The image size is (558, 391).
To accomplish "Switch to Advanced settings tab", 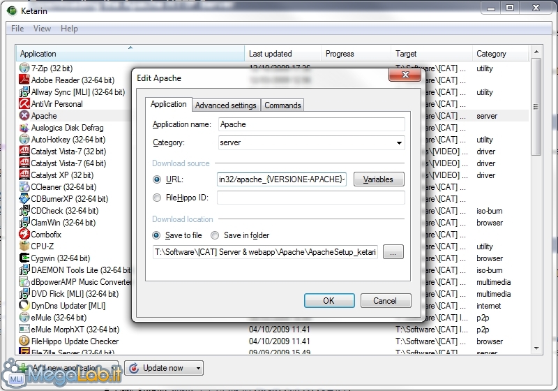I will pyautogui.click(x=225, y=105).
